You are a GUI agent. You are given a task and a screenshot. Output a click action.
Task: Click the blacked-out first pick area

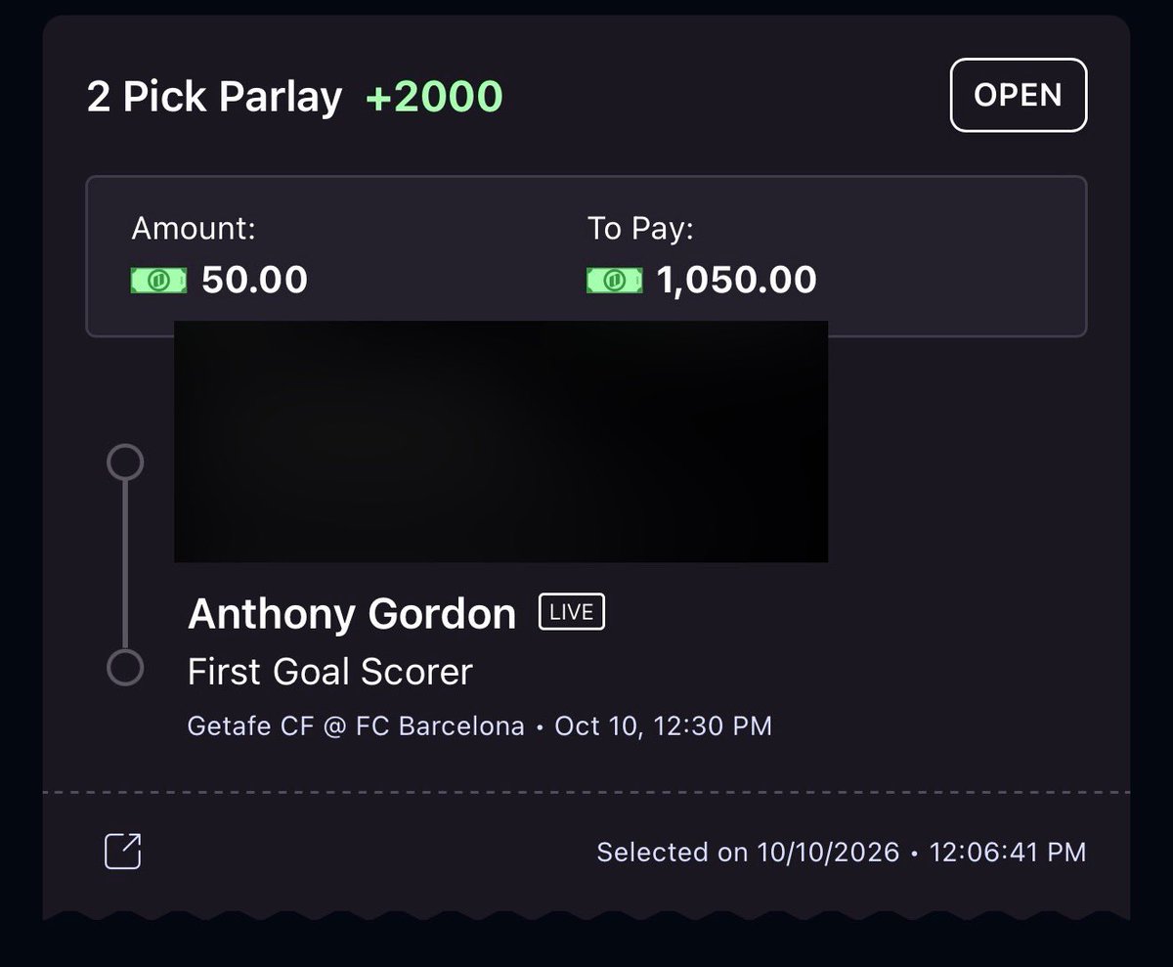click(501, 441)
